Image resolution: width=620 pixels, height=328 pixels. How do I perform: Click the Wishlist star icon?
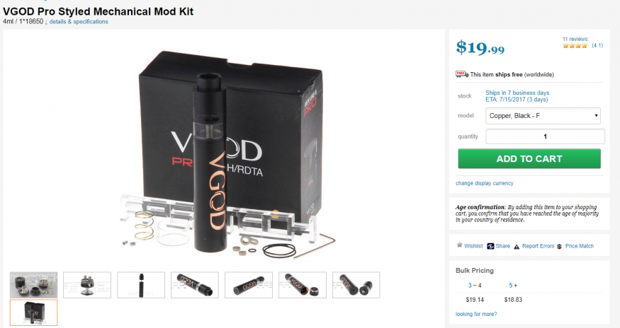459,245
